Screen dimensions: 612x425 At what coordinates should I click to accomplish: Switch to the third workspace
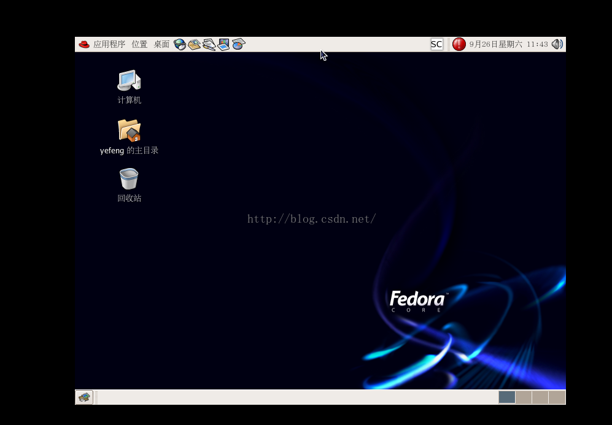click(x=540, y=397)
